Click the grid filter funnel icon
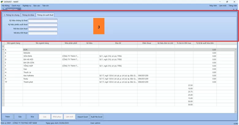239x125 pixels. click(3, 46)
